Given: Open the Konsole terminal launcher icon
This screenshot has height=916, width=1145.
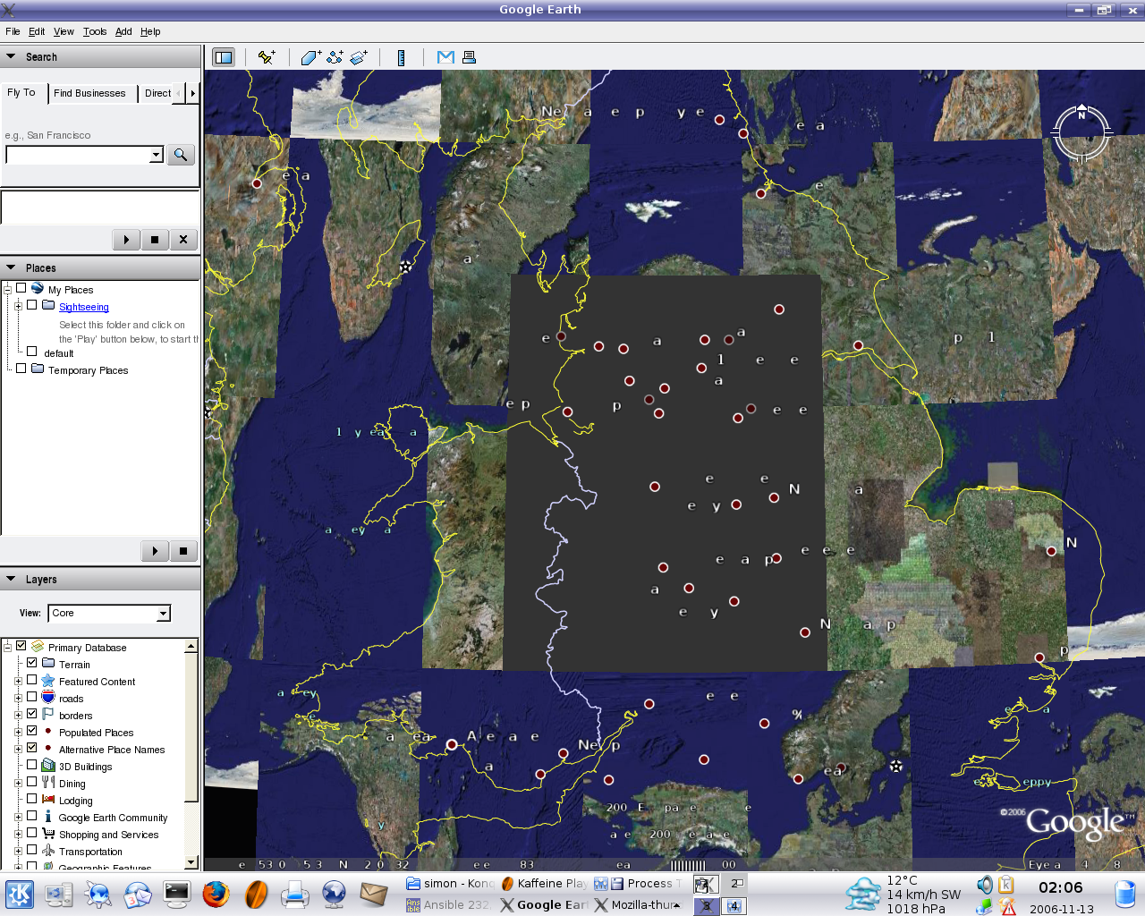Looking at the screenshot, I should click(177, 894).
